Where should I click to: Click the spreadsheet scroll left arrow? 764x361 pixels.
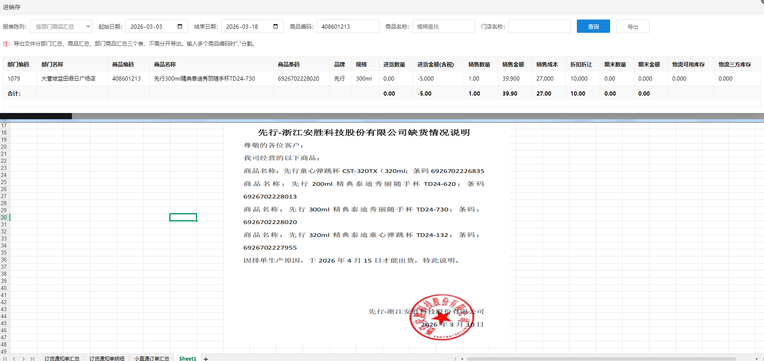(462, 359)
